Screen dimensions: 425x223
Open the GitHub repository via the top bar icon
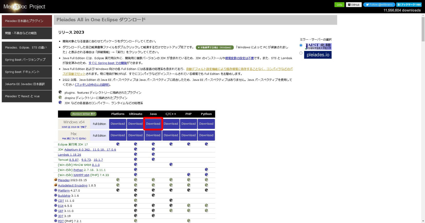pos(354,4)
